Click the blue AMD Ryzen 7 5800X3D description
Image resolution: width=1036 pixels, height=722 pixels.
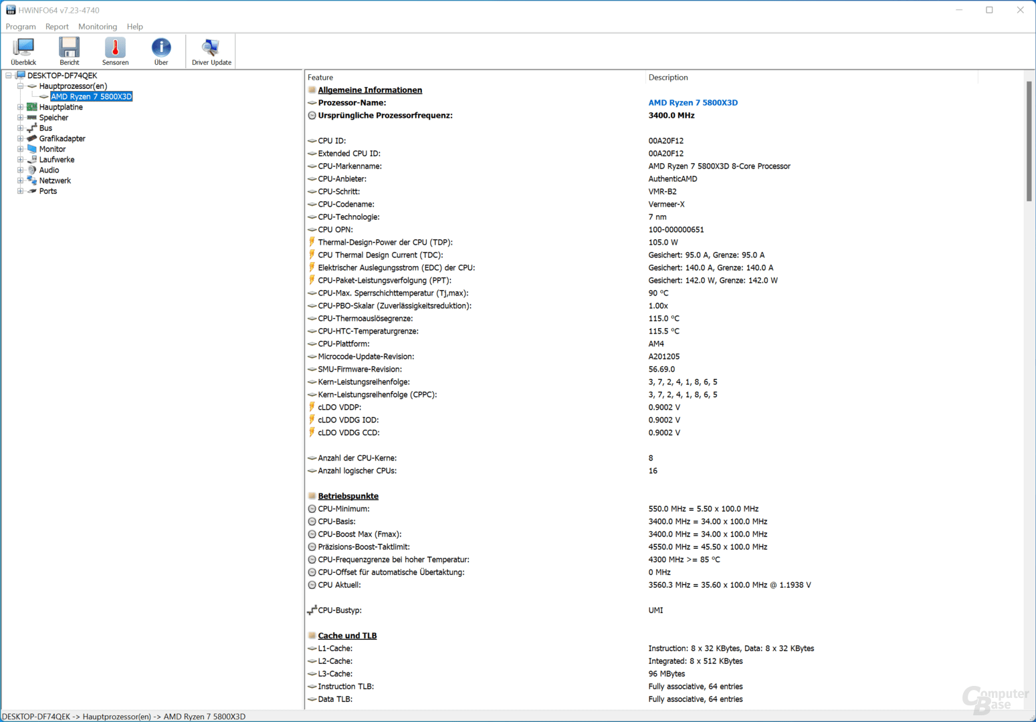point(693,103)
